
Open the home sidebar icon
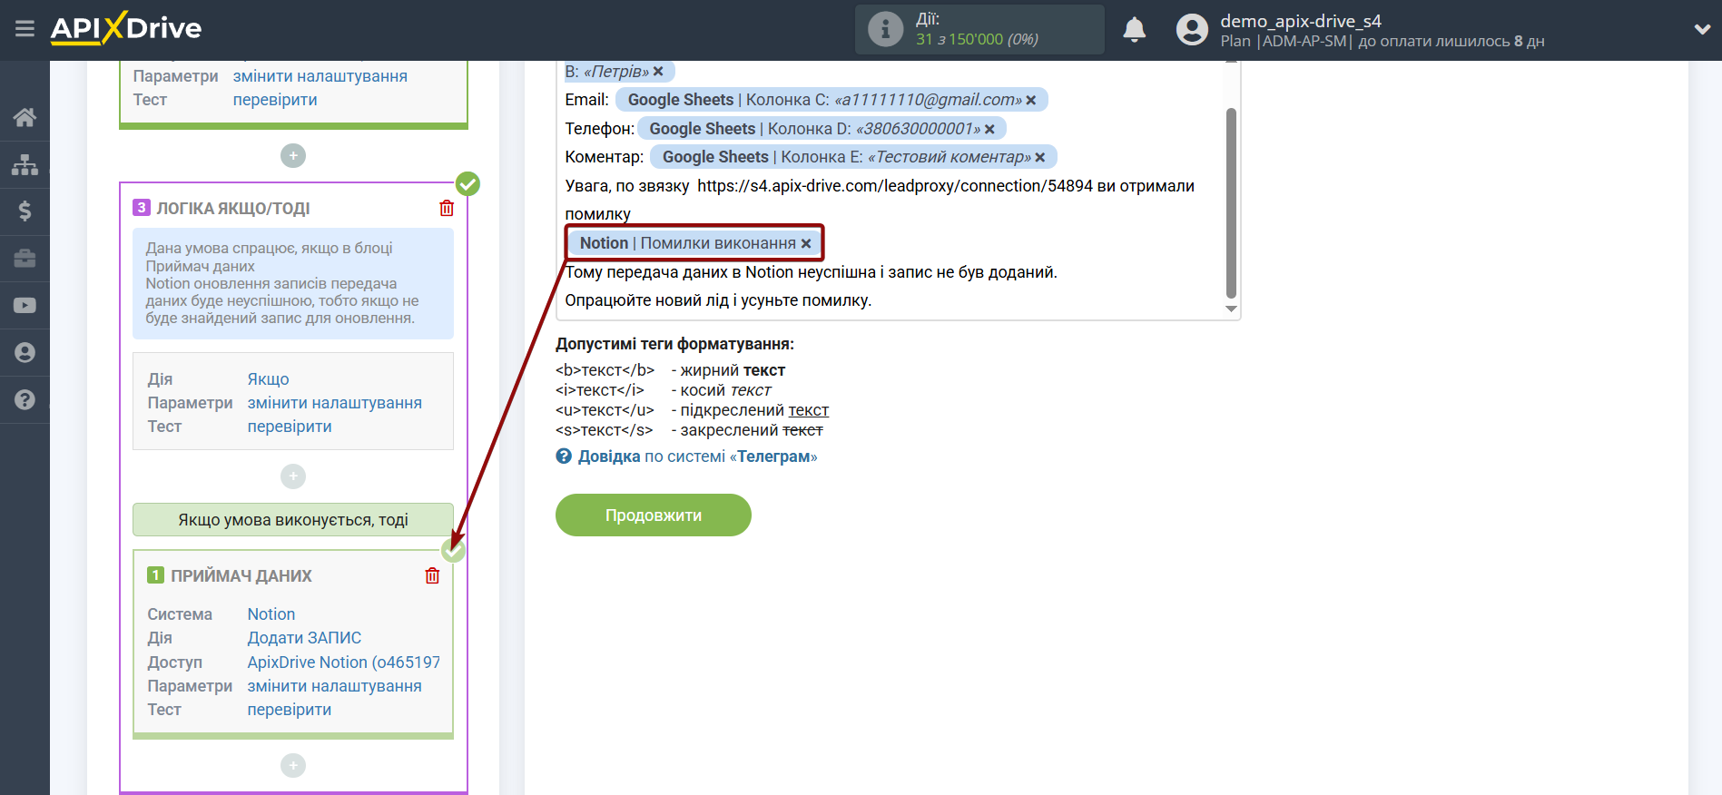coord(25,117)
